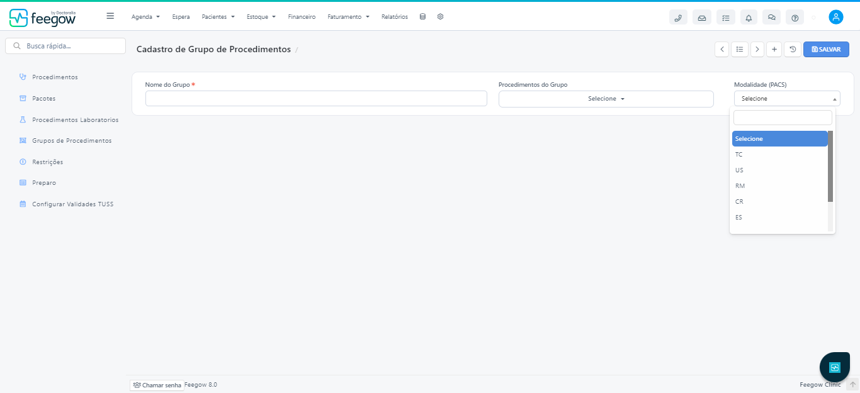Open the help question mark icon
The image size is (860, 393).
click(795, 18)
